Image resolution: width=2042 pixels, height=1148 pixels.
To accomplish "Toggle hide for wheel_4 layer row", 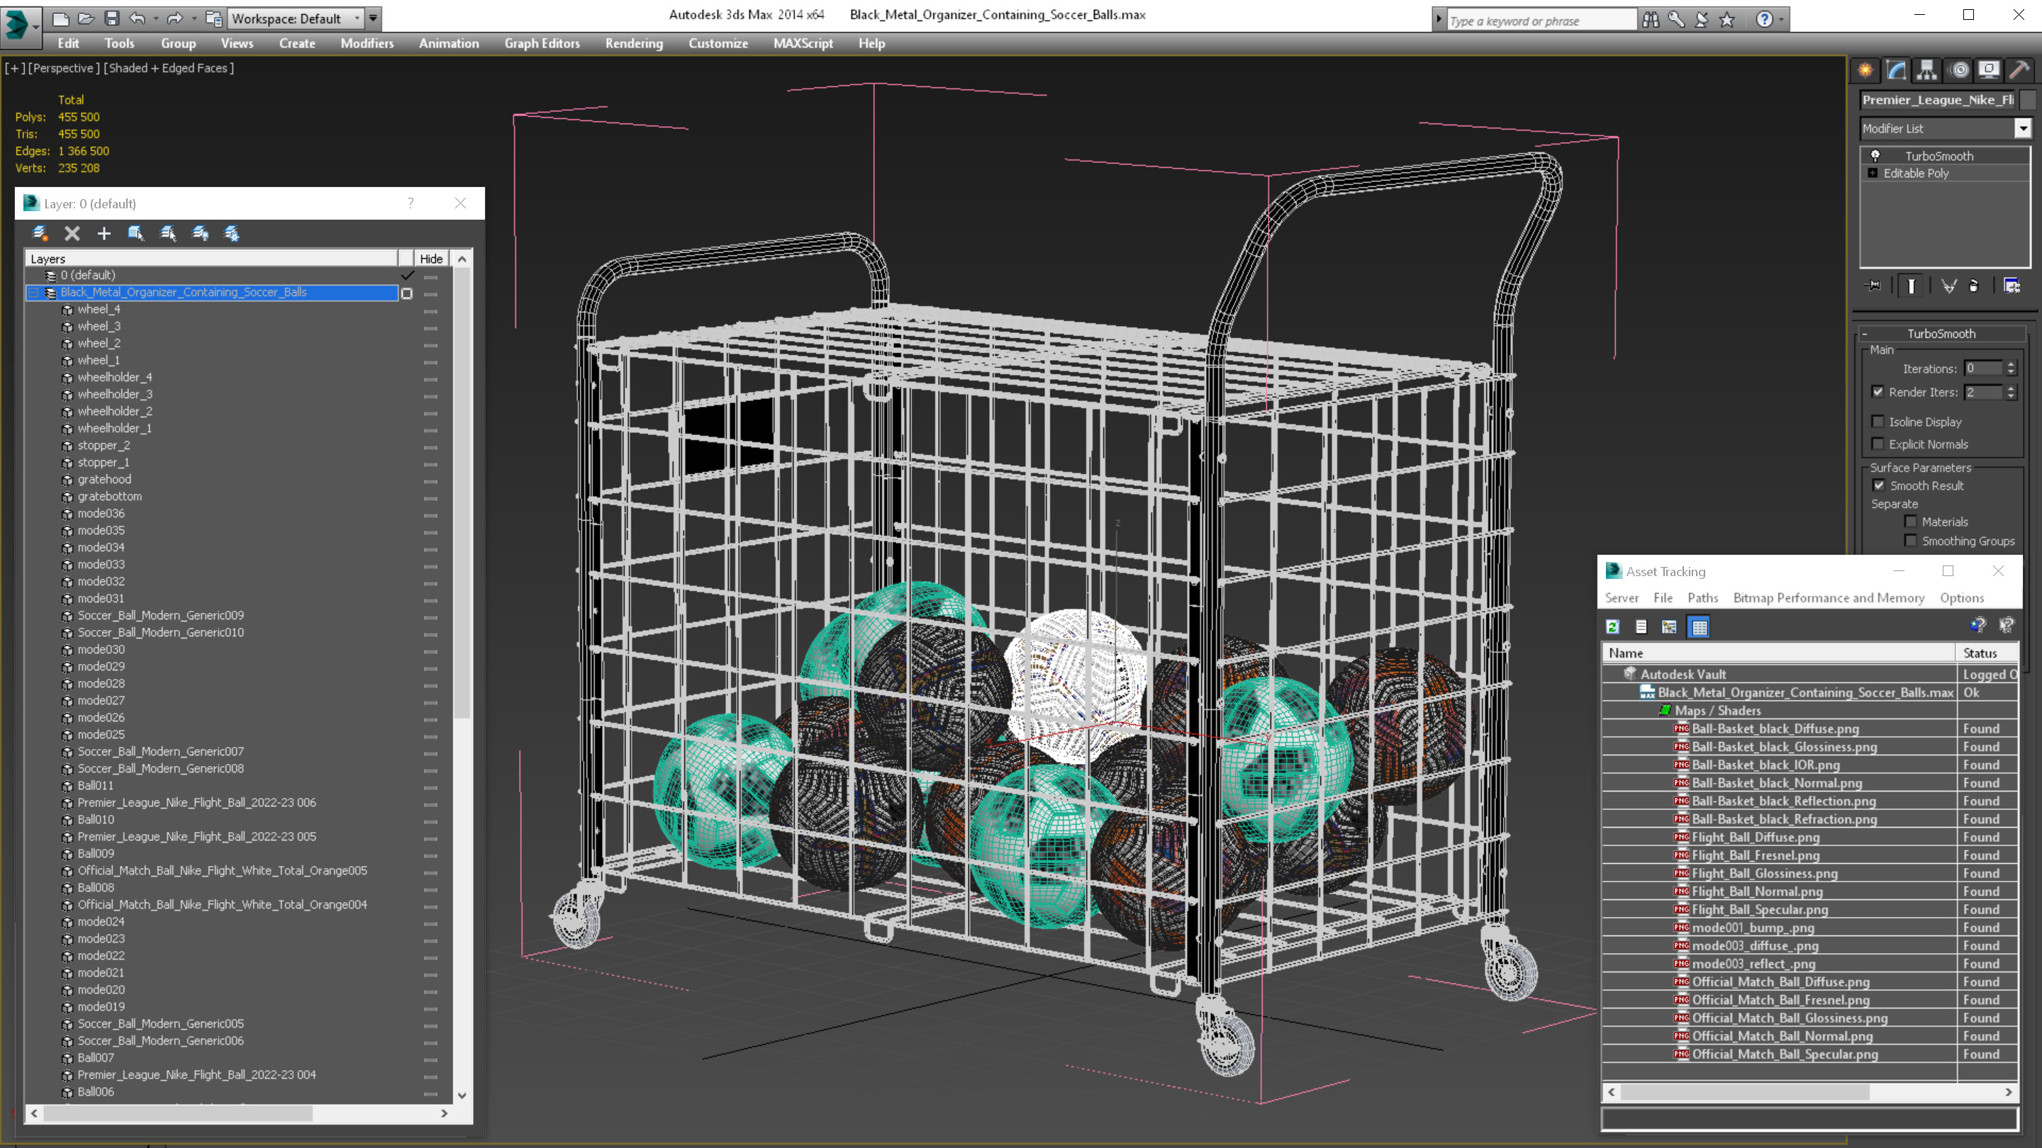I will [430, 310].
